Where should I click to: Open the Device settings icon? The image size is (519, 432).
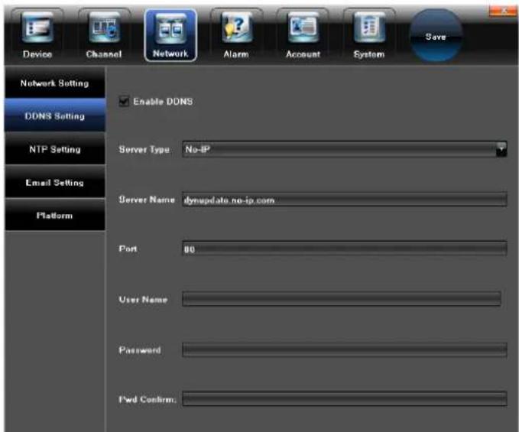pyautogui.click(x=37, y=35)
